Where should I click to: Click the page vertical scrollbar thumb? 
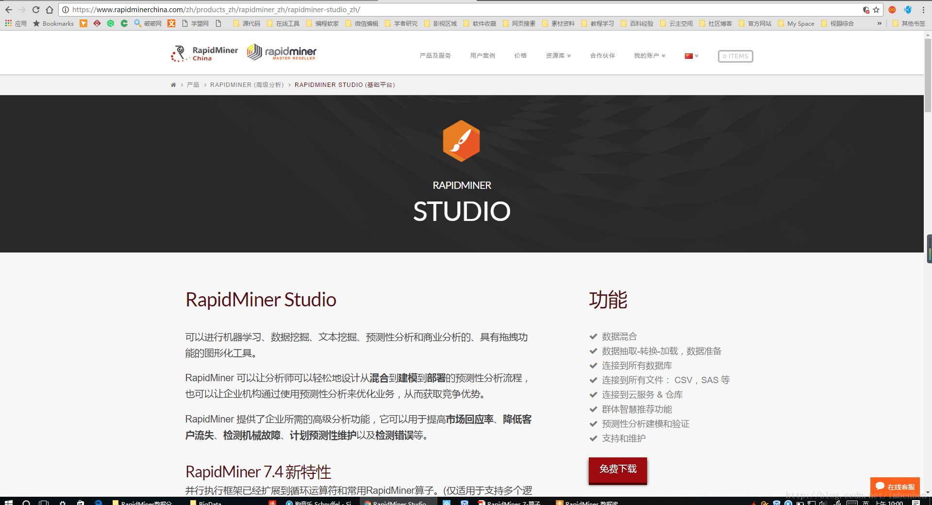click(928, 75)
